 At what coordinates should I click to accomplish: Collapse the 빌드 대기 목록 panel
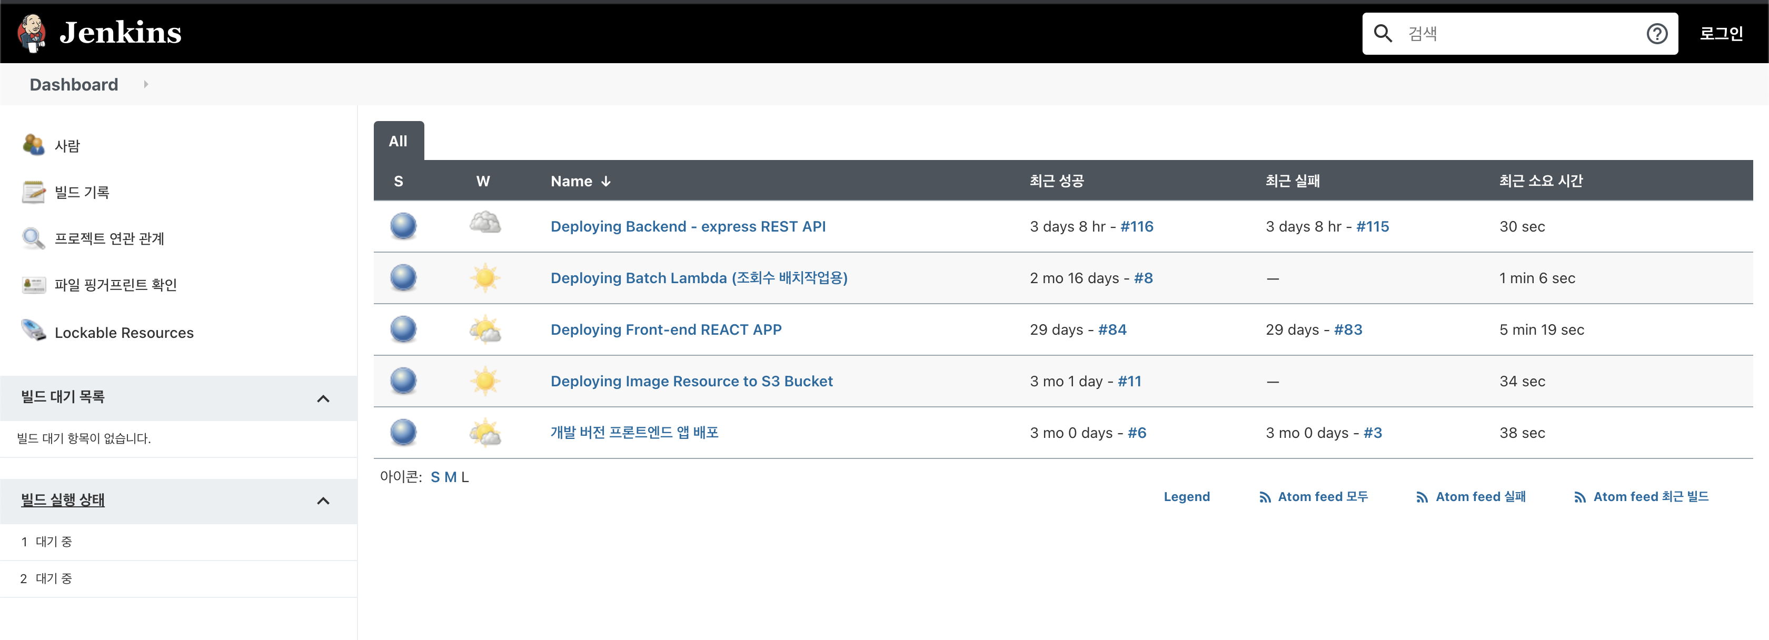coord(323,398)
